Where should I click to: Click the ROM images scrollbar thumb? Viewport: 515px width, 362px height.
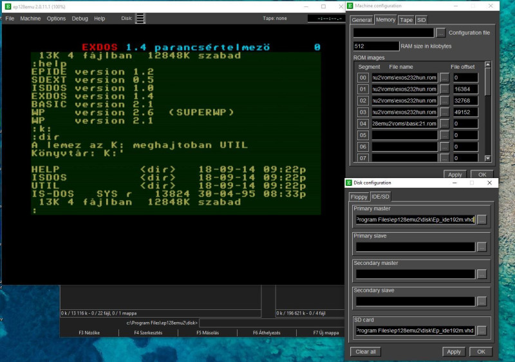pyautogui.click(x=488, y=82)
